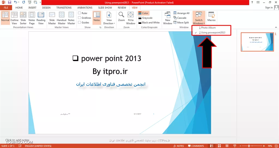
Task: Click SLIDE 1 OF 1 indicator
Action: 8,146
